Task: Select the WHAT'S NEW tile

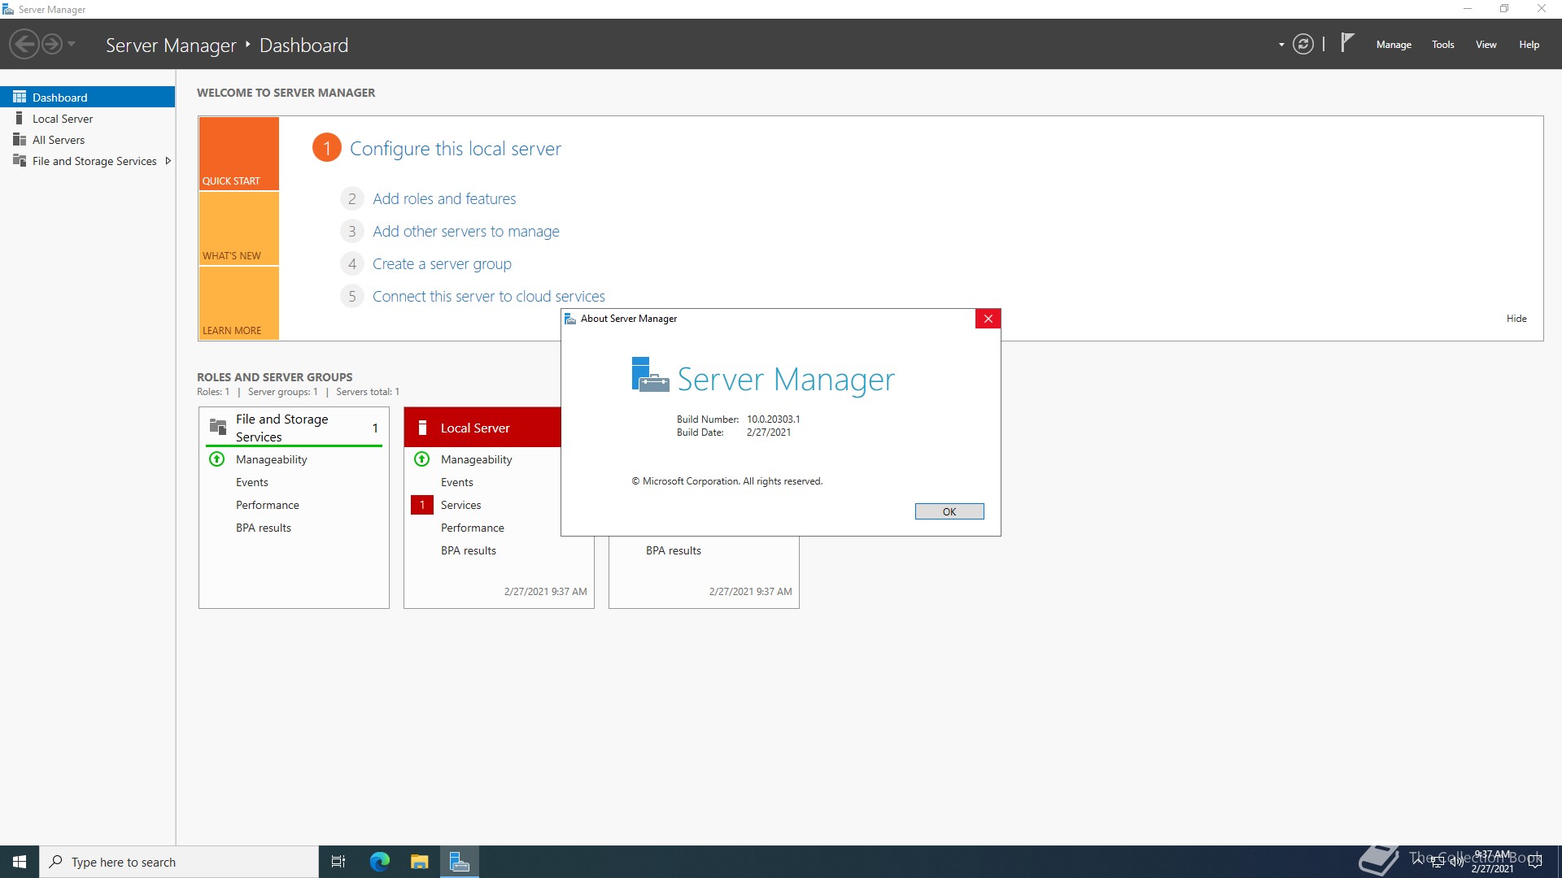Action: tap(238, 229)
